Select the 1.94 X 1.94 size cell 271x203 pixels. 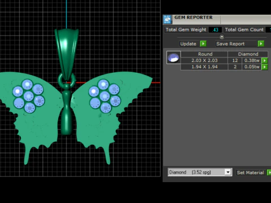(x=204, y=67)
